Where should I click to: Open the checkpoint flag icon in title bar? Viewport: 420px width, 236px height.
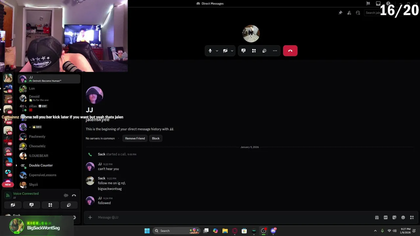pyautogui.click(x=368, y=4)
